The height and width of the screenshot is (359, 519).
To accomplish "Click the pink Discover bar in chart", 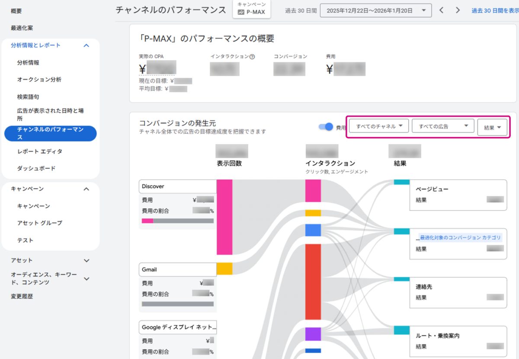I will pos(224,217).
